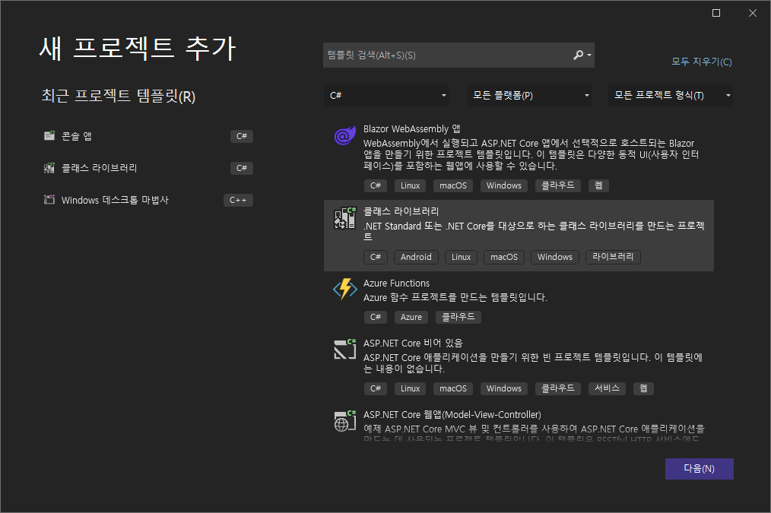This screenshot has height=513, width=771.
Task: Click the Linux tag under 클래스 라이브러리
Action: pos(462,257)
